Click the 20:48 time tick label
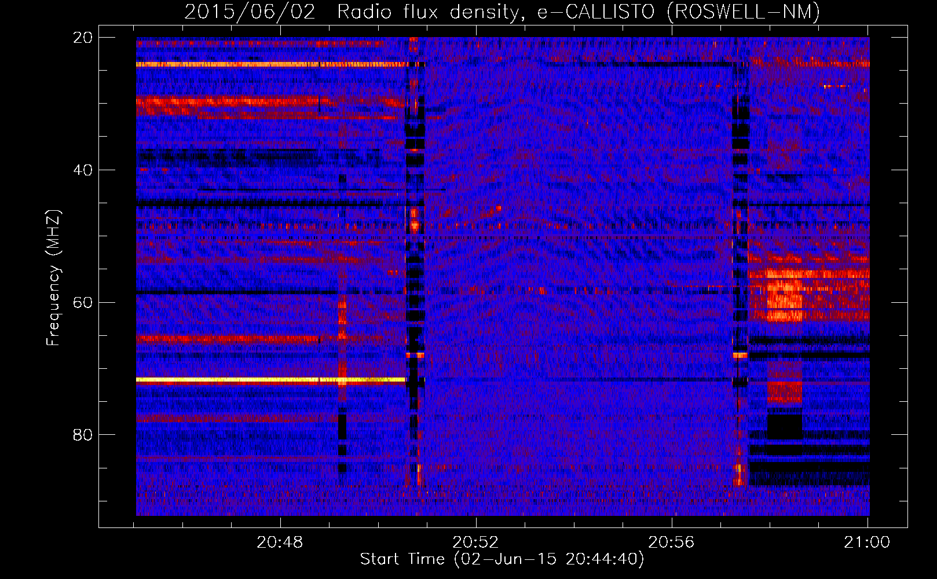The height and width of the screenshot is (579, 937). click(280, 543)
